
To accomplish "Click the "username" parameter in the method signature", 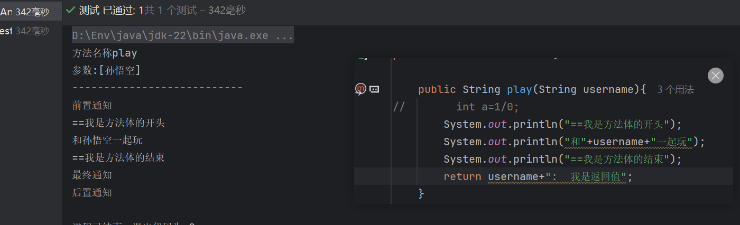I will coord(608,89).
